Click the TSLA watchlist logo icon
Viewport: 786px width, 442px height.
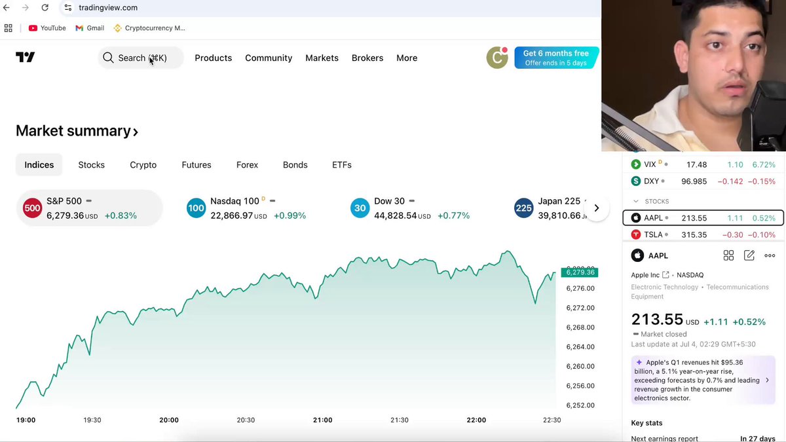[x=636, y=234]
